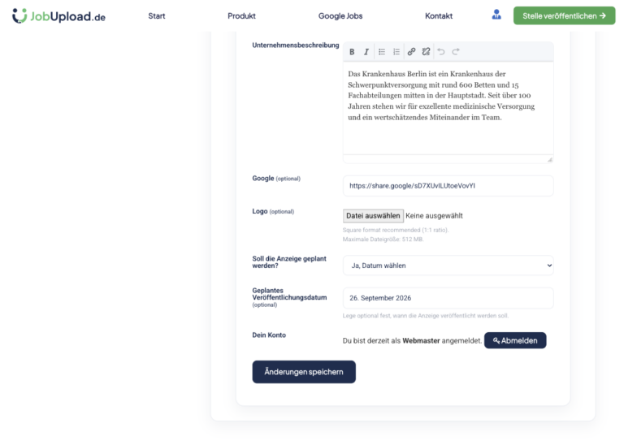Go to Google Jobs page

coord(340,16)
